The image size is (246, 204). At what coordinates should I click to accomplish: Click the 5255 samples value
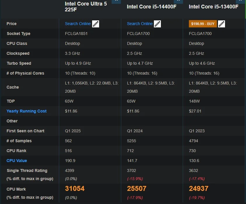click(x=131, y=141)
